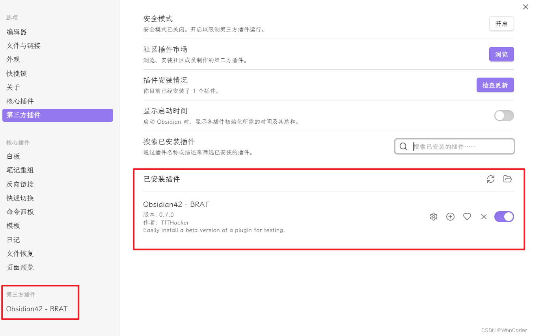
Task: Click the 开启 safe mode button
Action: pyautogui.click(x=501, y=24)
